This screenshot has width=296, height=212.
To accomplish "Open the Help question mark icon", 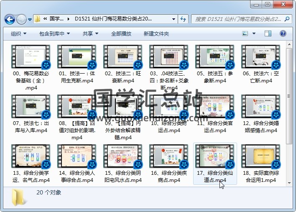I will (283, 33).
